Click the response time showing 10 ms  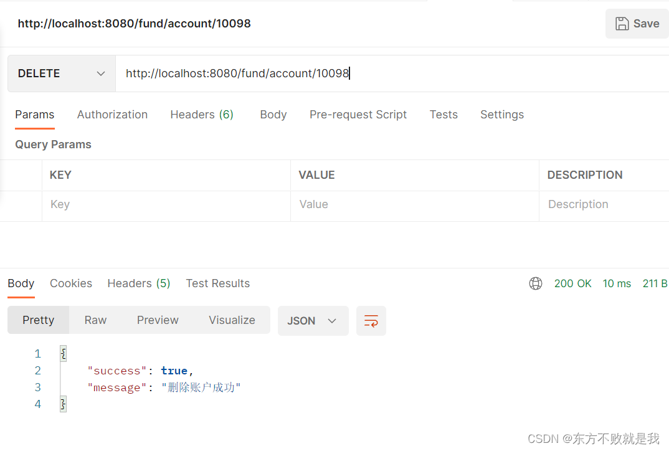pos(616,283)
